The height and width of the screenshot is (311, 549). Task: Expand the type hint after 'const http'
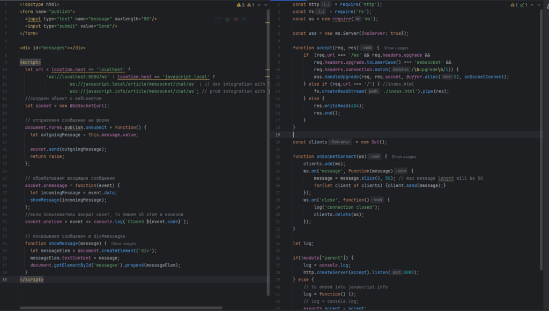(326, 4)
